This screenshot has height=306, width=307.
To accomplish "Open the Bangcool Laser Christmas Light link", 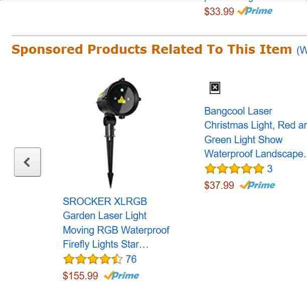I will point(255,133).
